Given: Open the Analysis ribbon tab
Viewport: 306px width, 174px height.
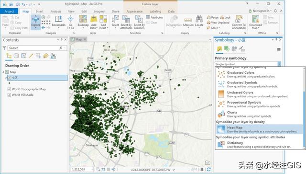Looking at the screenshot, I should point(55,12).
